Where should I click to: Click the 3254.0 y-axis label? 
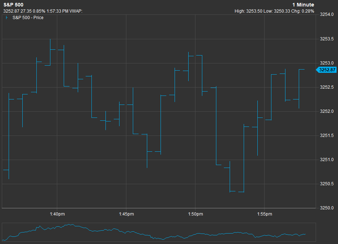tap(326, 14)
